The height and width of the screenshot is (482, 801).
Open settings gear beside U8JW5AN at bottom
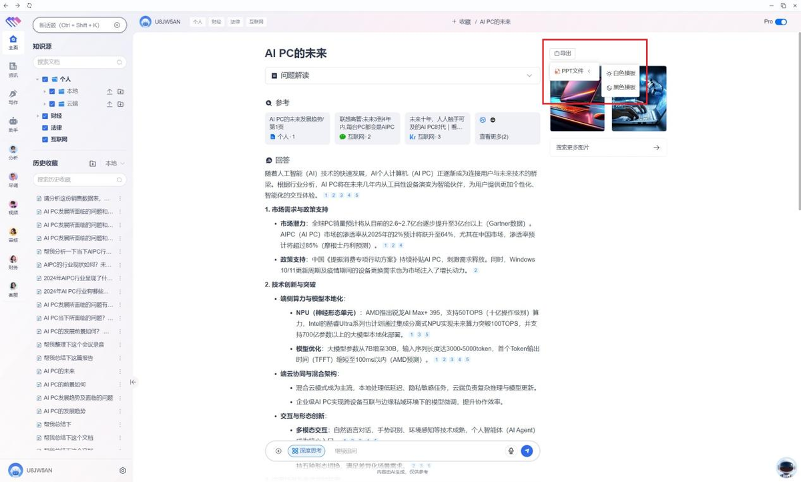coord(122,471)
